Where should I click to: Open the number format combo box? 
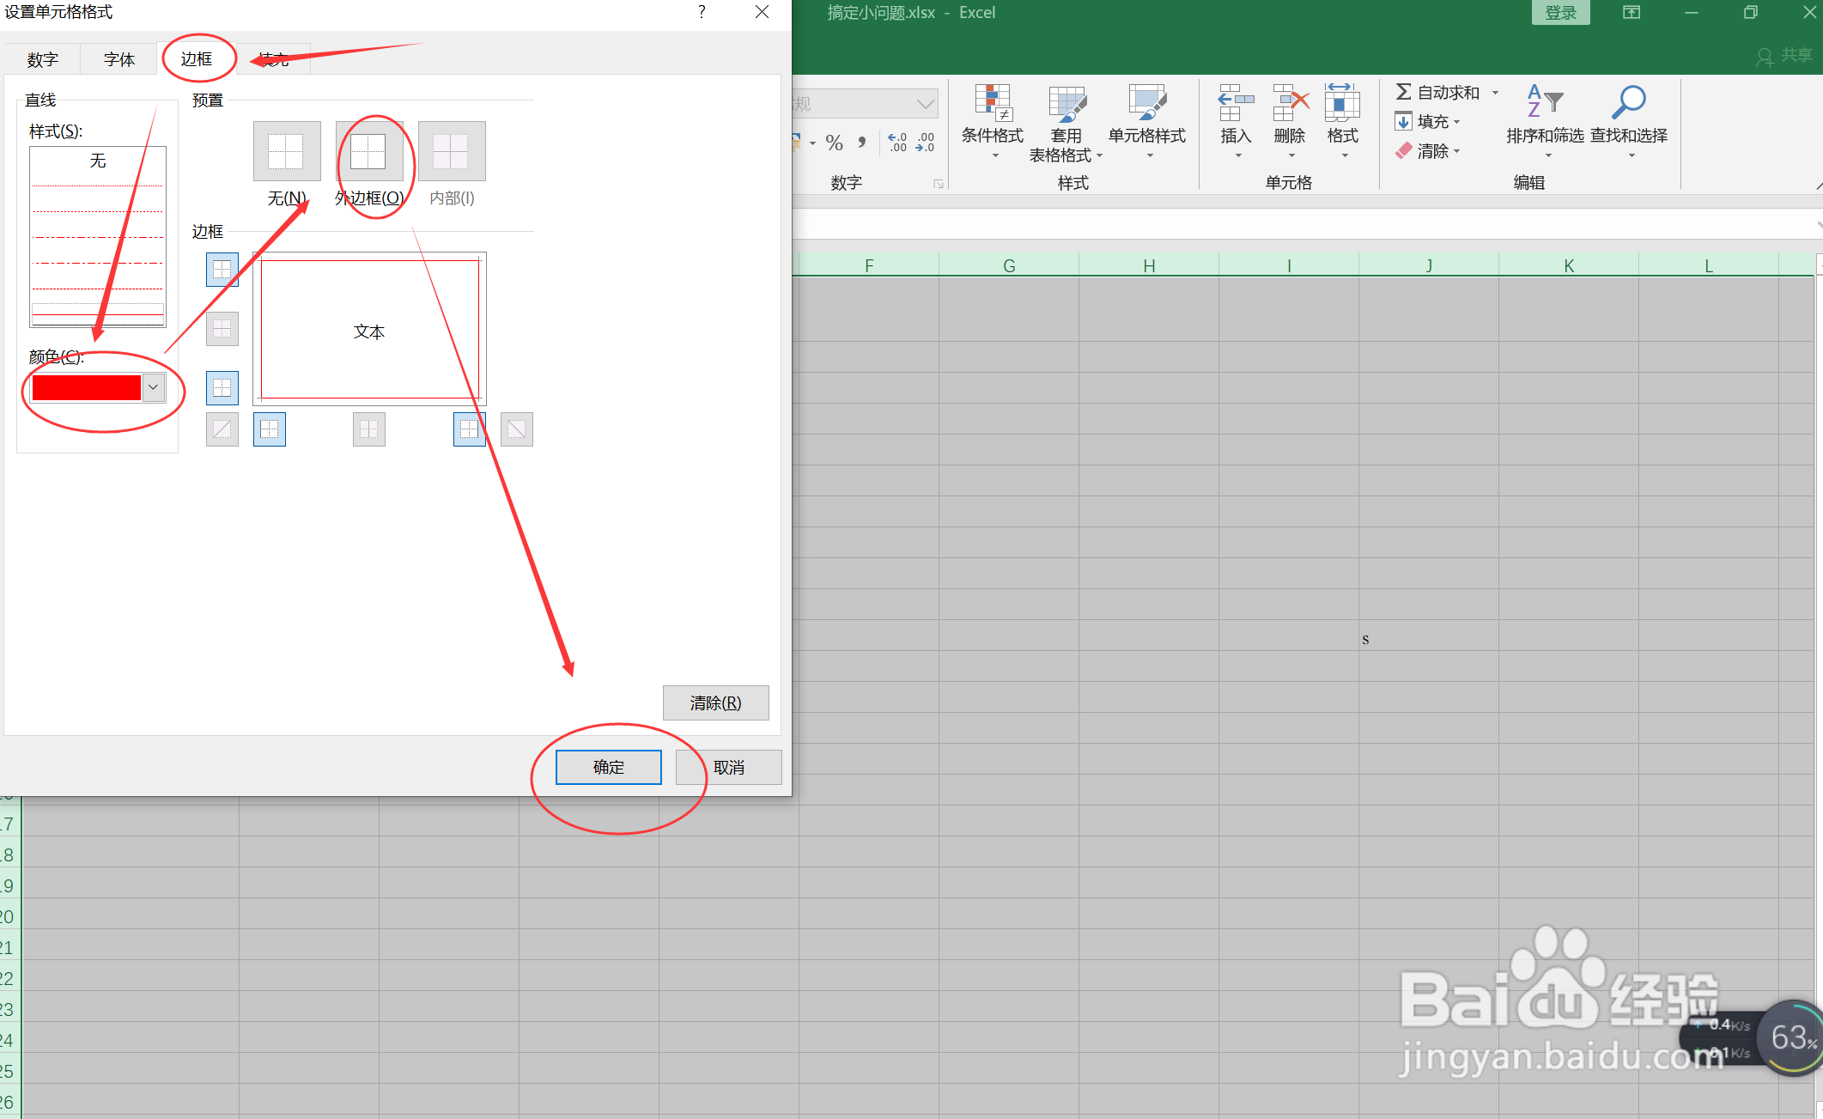(x=924, y=104)
